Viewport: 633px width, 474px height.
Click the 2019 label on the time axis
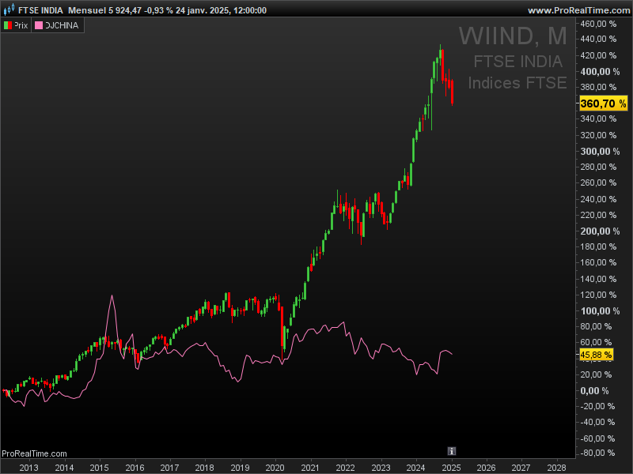241,468
